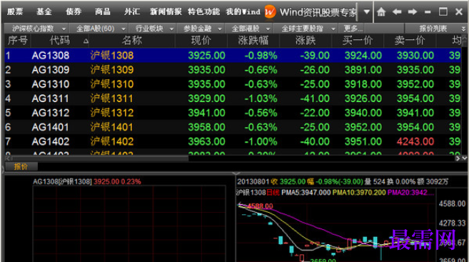This screenshot has height=262, width=469.
Task: Select the 沪银1311 name cell
Action: click(x=111, y=99)
